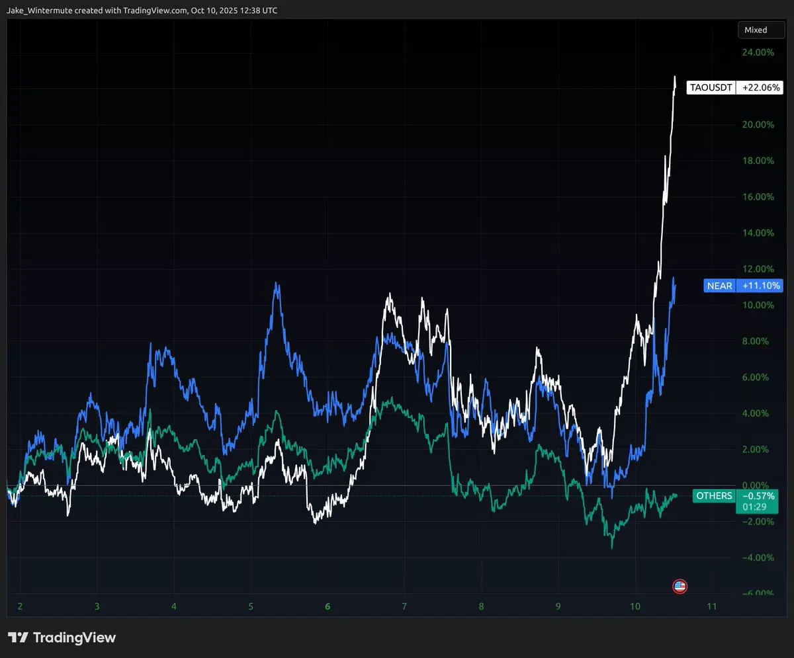Image resolution: width=794 pixels, height=658 pixels.
Task: Click the US flag economic event marker
Action: pyautogui.click(x=680, y=586)
